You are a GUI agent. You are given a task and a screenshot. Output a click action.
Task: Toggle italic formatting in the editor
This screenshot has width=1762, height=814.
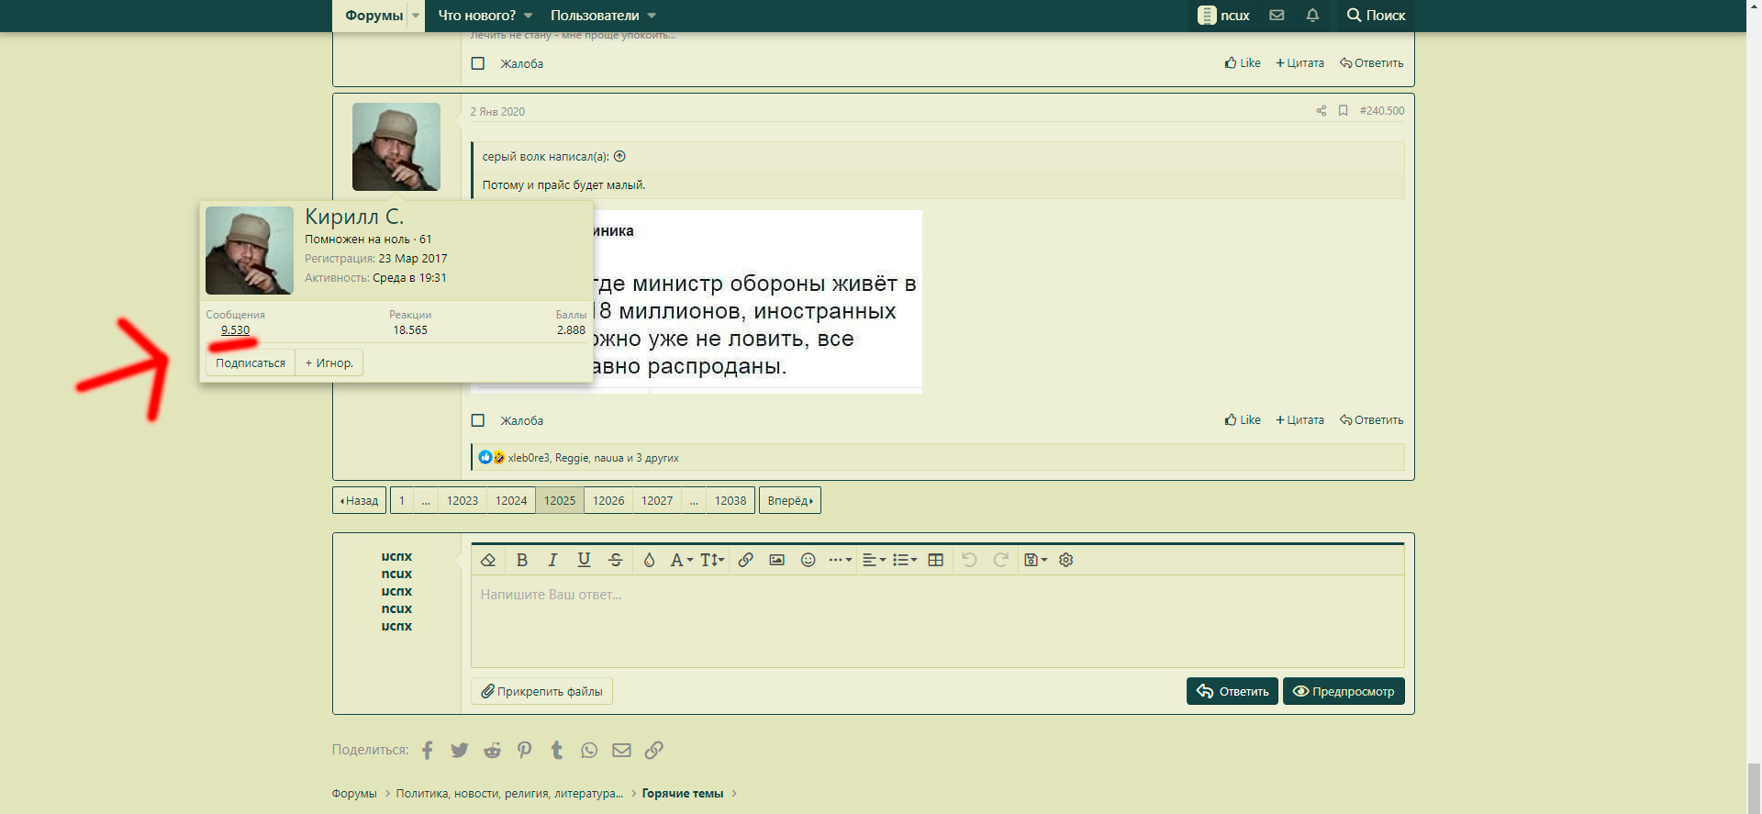552,560
